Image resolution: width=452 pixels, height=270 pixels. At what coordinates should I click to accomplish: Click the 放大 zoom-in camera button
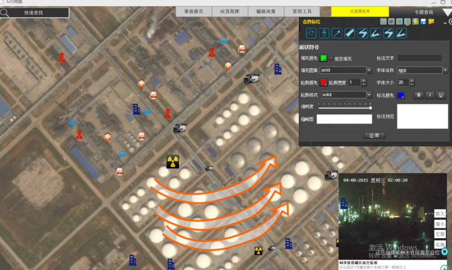440,214
